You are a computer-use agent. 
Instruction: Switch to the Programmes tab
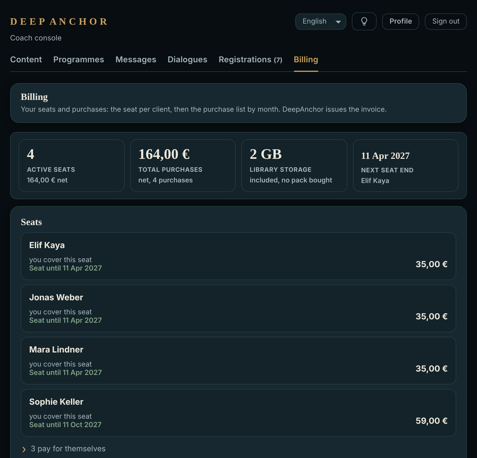point(79,59)
